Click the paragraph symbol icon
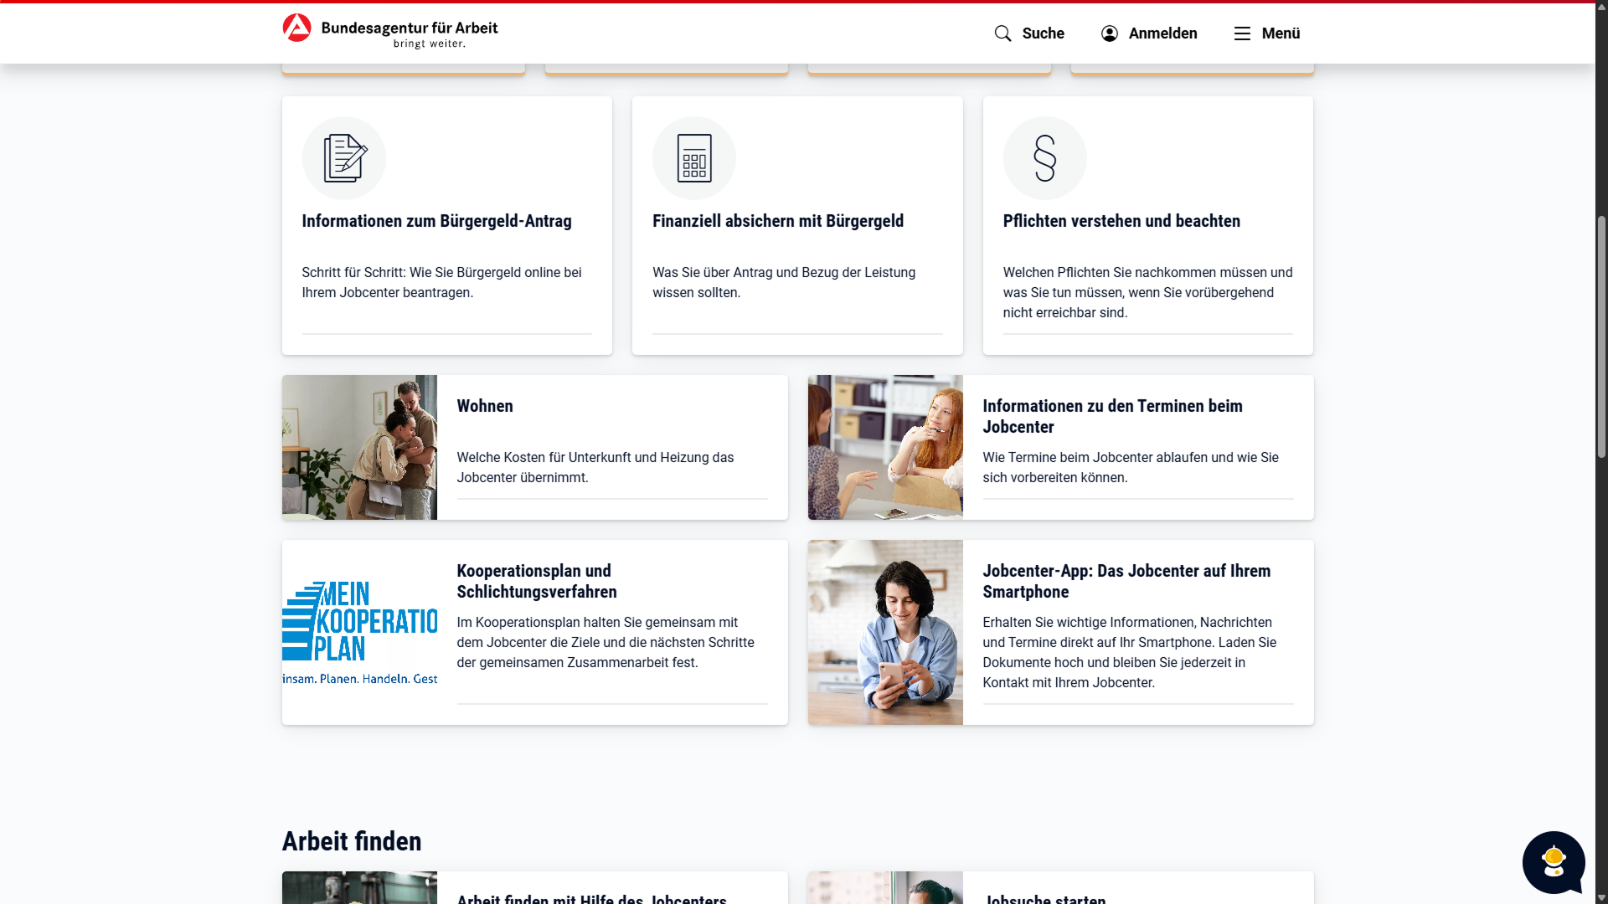This screenshot has width=1608, height=904. pos(1044,158)
